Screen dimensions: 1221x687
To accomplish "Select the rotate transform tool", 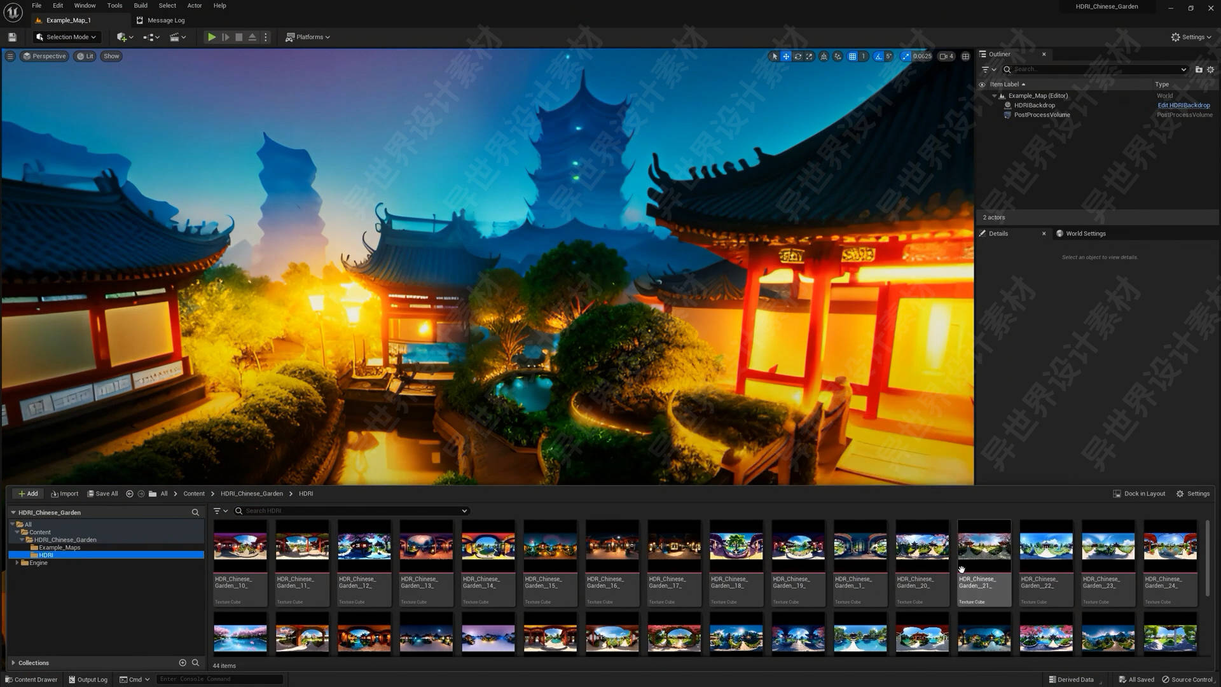I will point(797,57).
